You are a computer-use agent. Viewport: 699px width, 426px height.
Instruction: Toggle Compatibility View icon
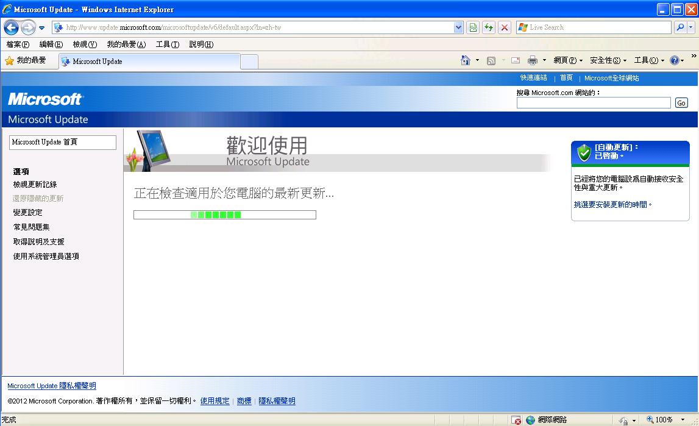(473, 27)
